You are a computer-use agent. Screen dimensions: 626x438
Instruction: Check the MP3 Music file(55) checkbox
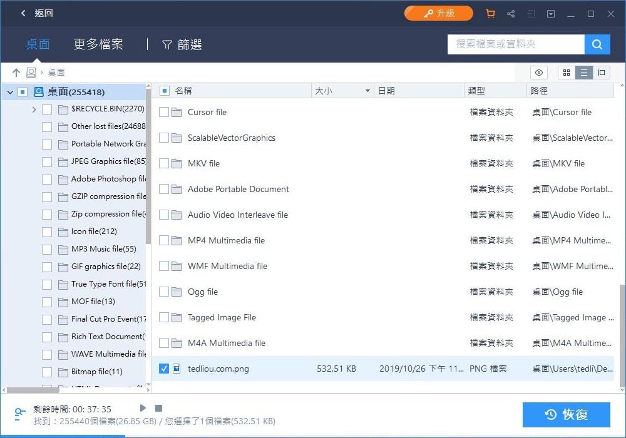47,250
